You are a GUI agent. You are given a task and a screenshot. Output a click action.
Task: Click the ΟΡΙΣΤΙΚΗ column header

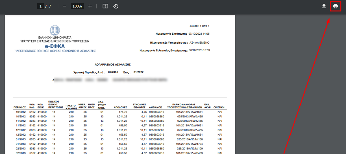[219, 107]
